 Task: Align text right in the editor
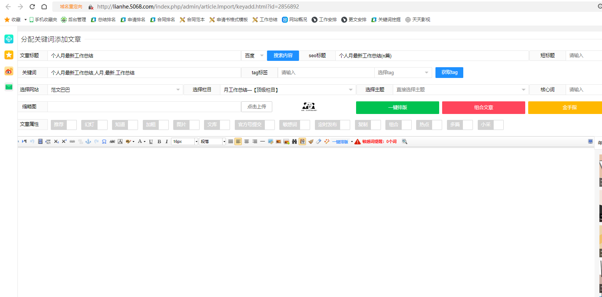point(255,141)
